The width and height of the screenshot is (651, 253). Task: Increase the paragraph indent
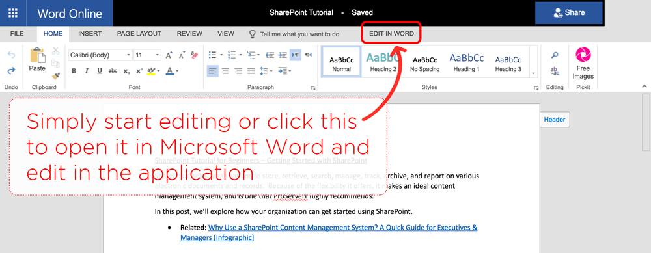point(283,55)
